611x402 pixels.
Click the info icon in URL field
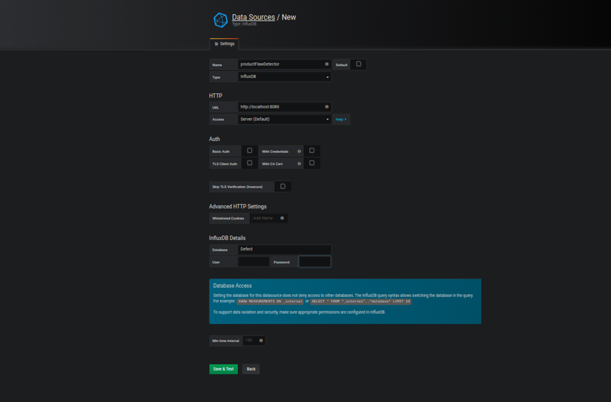(x=327, y=107)
